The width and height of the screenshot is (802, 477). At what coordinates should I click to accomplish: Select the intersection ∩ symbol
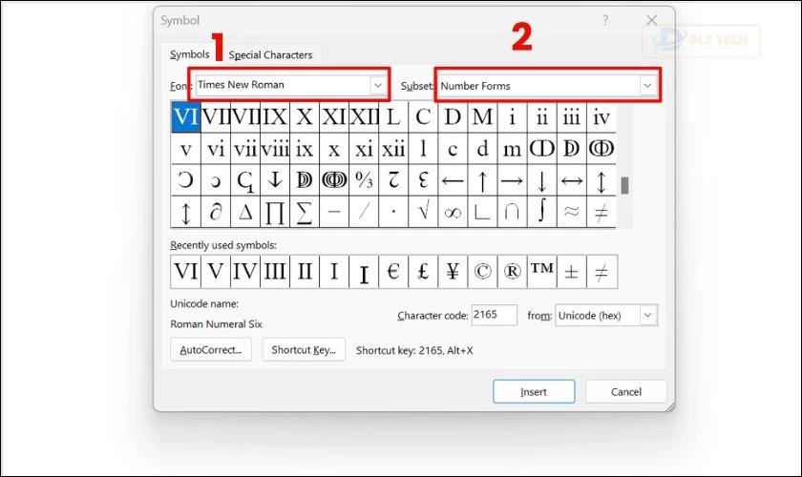[512, 212]
